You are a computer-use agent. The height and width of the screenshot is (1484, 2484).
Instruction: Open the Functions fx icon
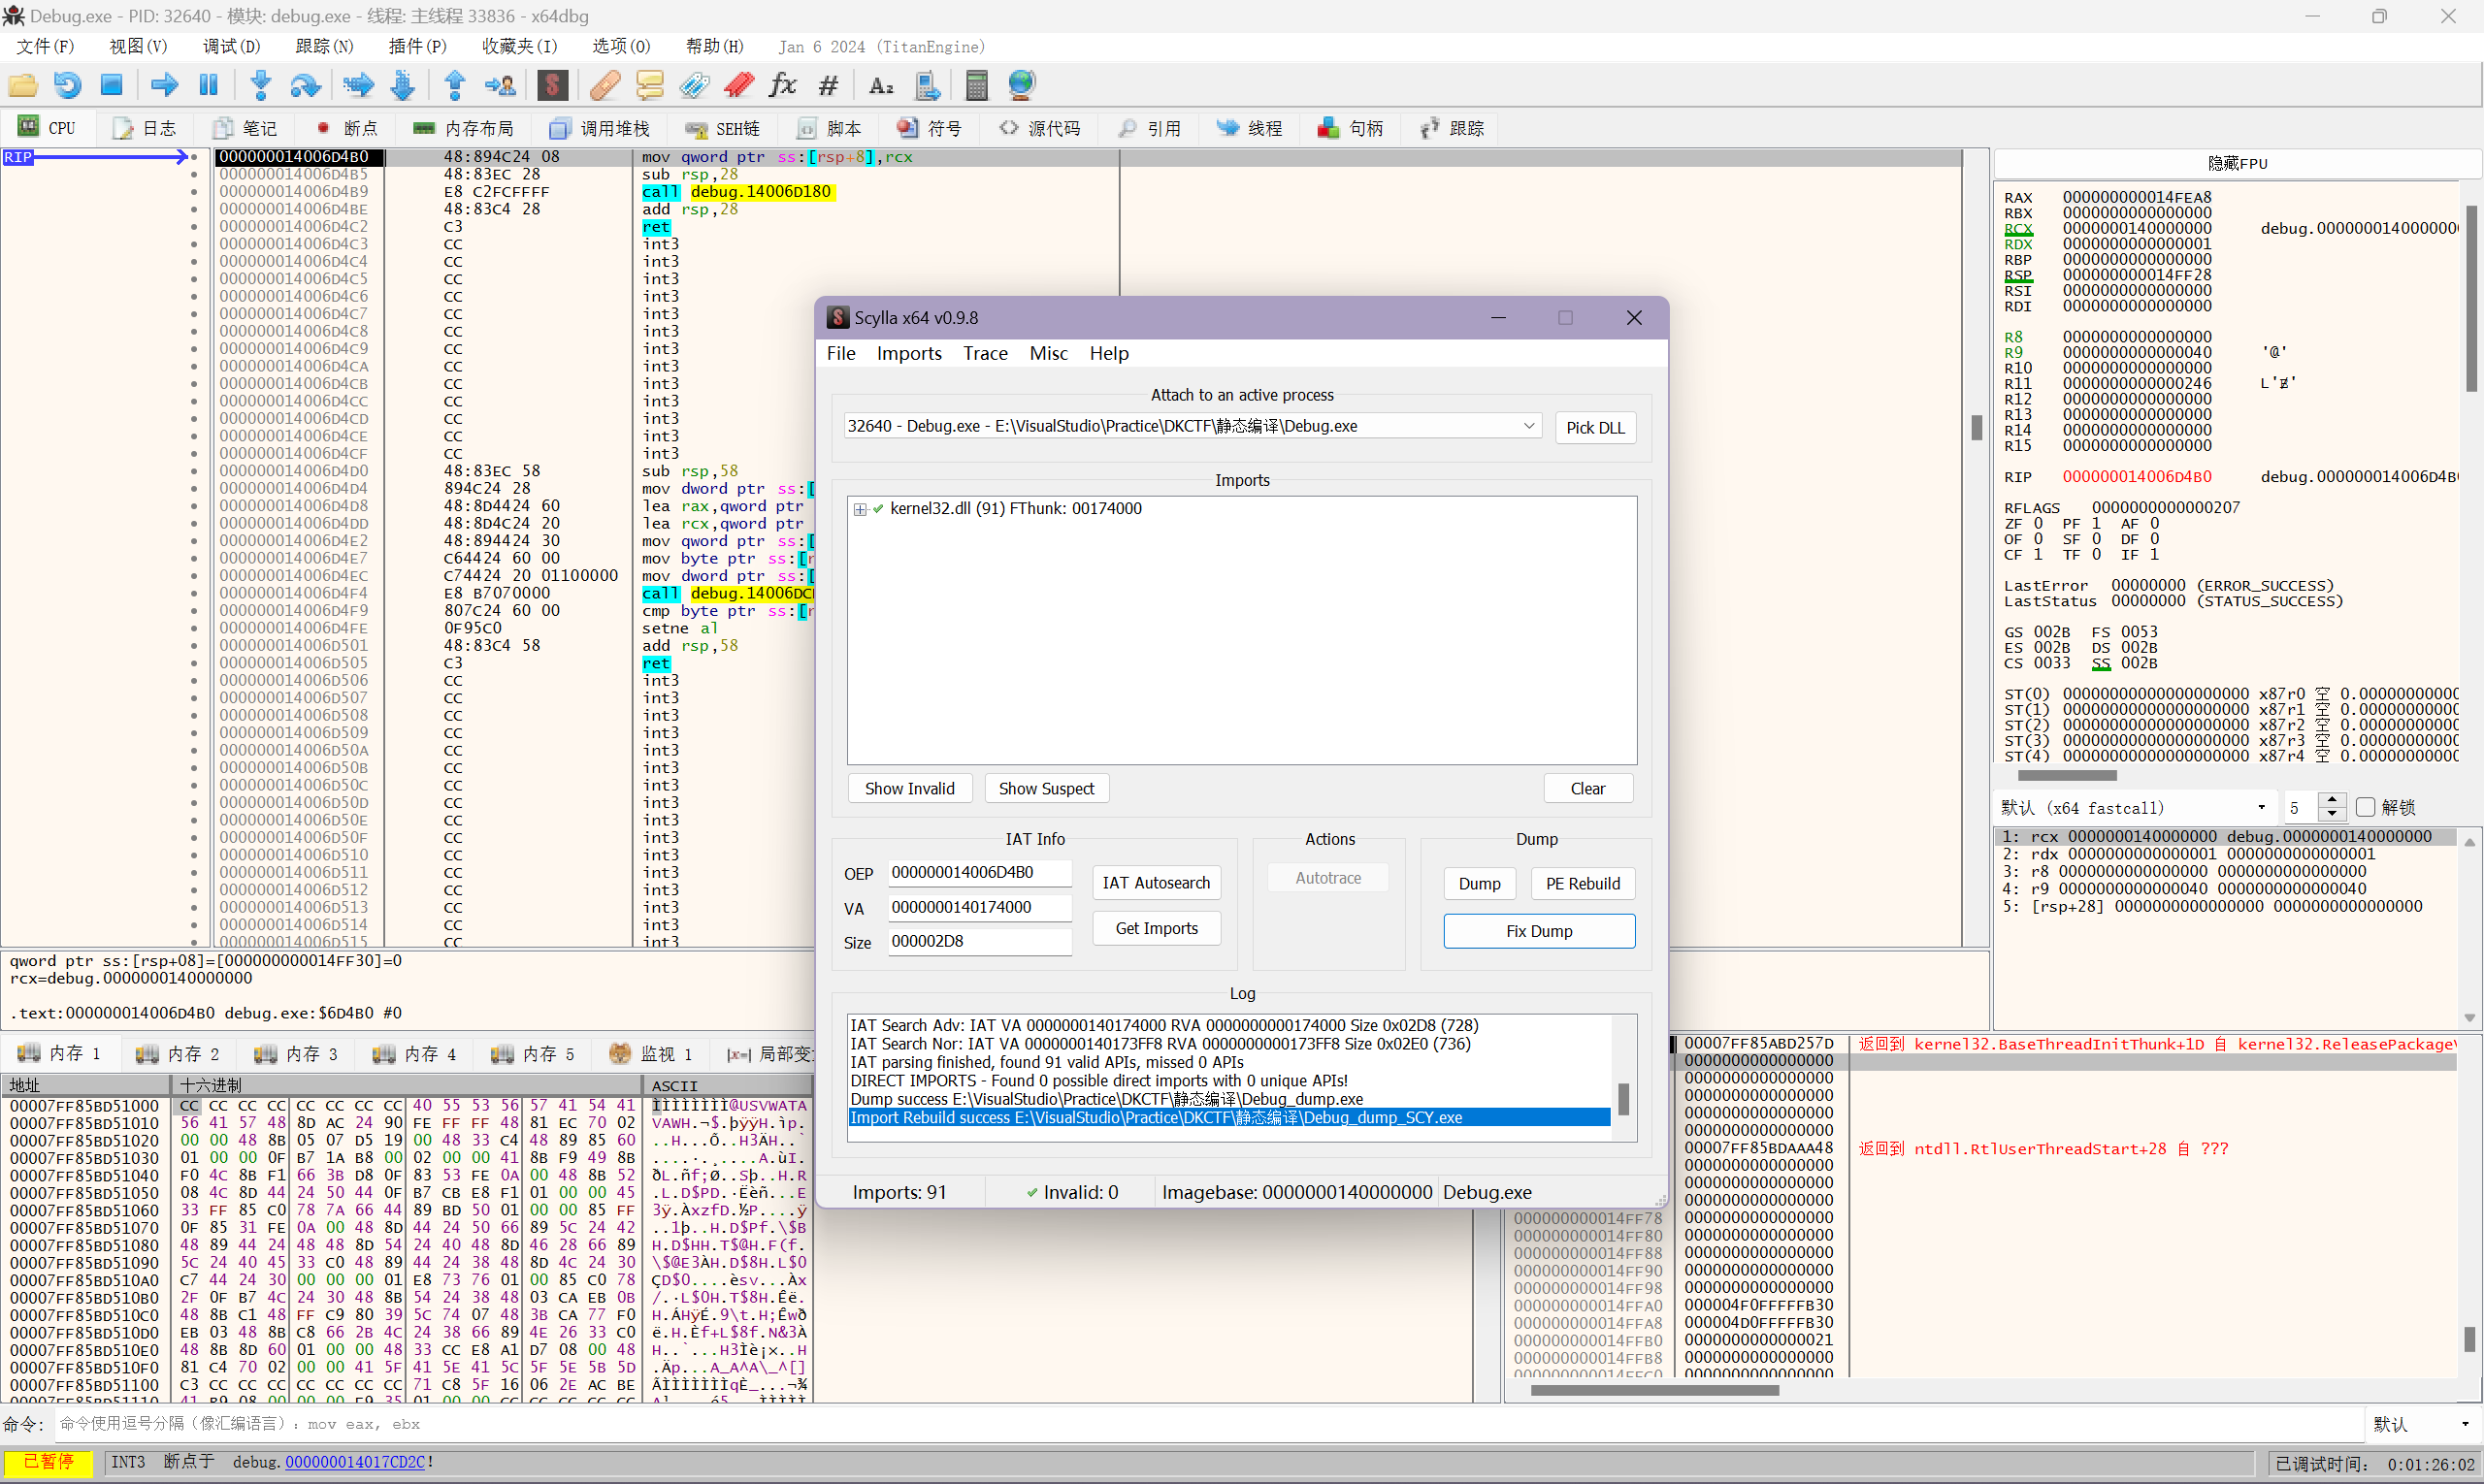[x=783, y=85]
